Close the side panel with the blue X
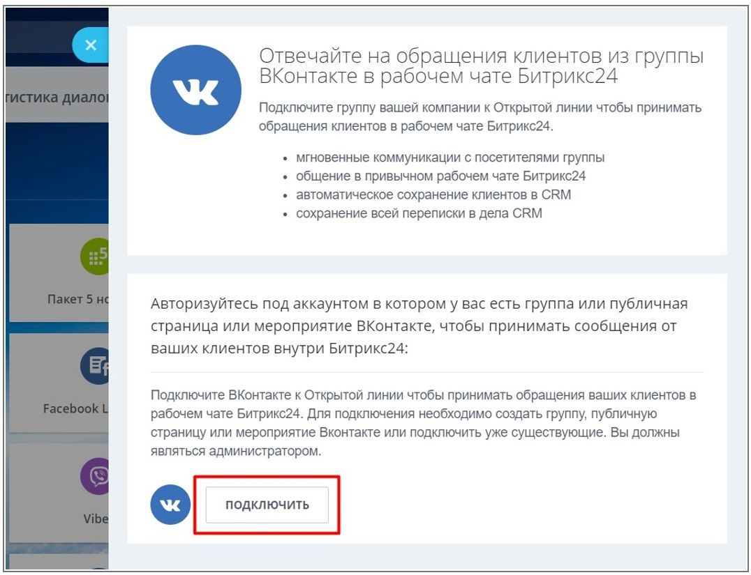Screen dimensions: 751x575 coord(91,45)
